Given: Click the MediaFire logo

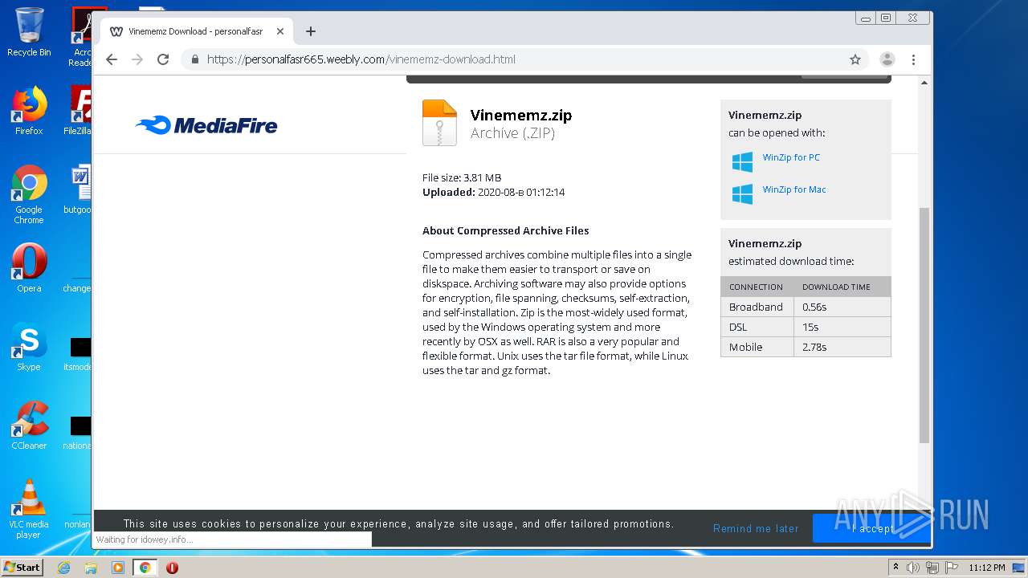Looking at the screenshot, I should (206, 125).
